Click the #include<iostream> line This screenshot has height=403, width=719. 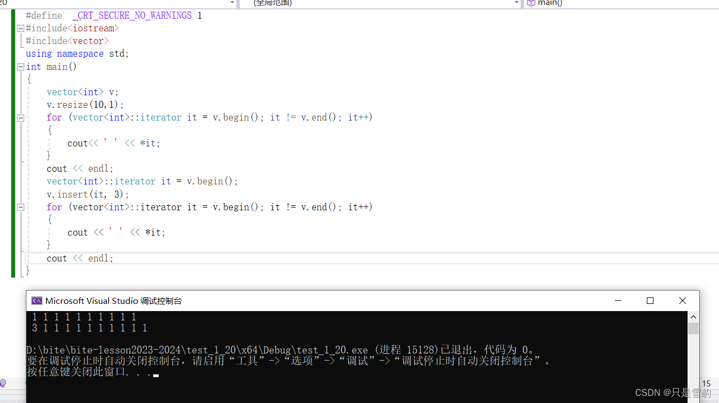(x=72, y=28)
